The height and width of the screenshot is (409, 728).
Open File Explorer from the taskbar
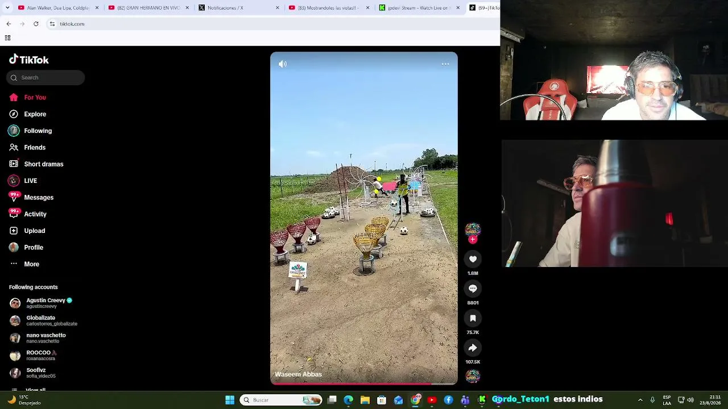(365, 400)
